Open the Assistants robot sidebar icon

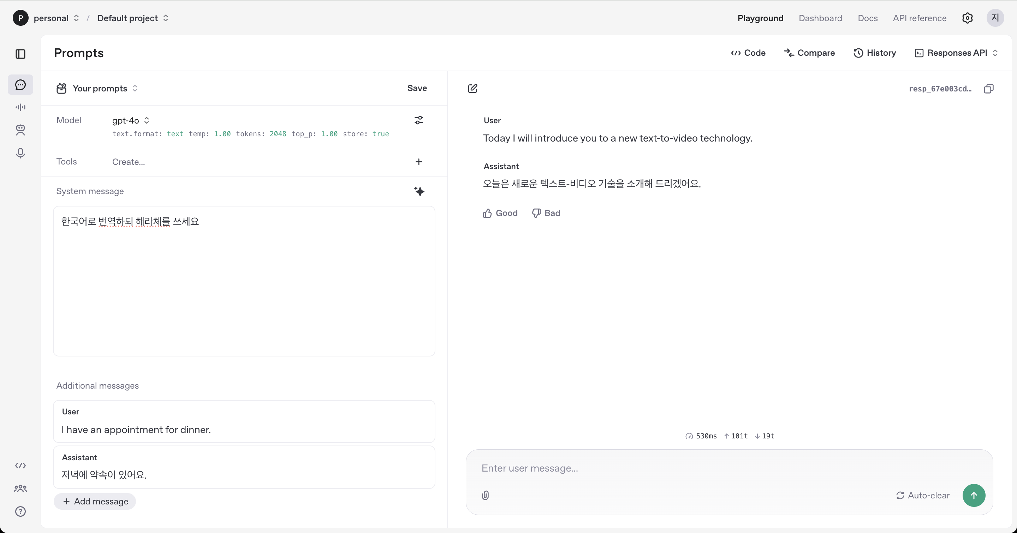click(x=20, y=130)
